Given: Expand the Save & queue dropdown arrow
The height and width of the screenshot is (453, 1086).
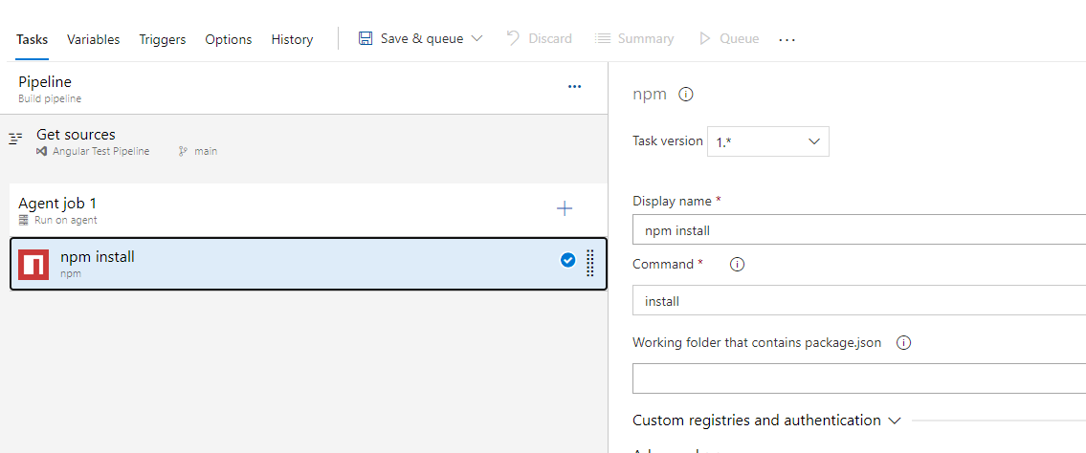Looking at the screenshot, I should 477,39.
